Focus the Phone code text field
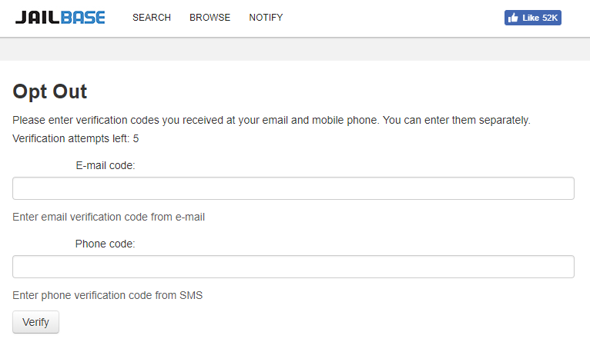 click(x=293, y=267)
